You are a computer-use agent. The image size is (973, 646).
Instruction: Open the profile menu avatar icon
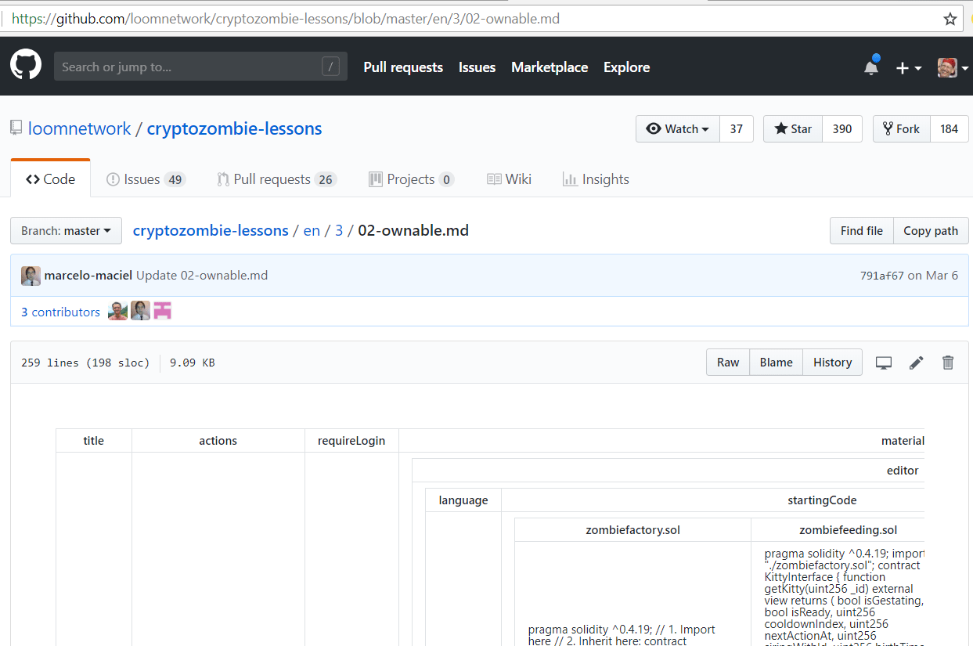click(947, 67)
